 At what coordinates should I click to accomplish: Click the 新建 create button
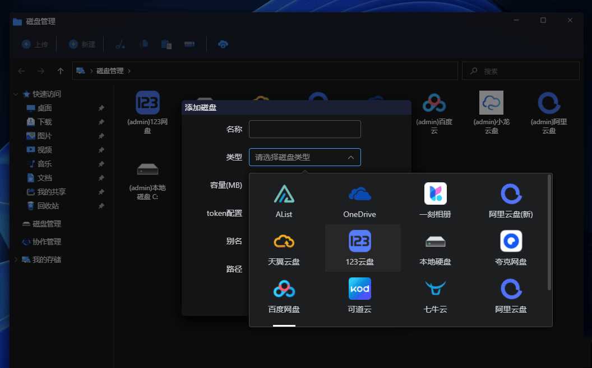[x=81, y=44]
